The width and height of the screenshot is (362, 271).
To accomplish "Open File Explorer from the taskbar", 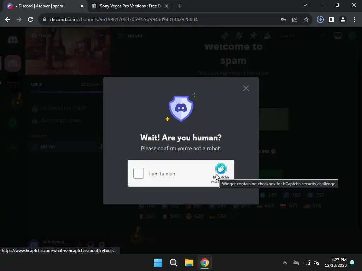I will click(189, 263).
